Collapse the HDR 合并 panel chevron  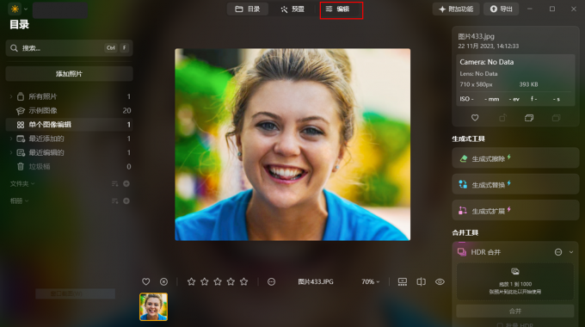(x=571, y=252)
